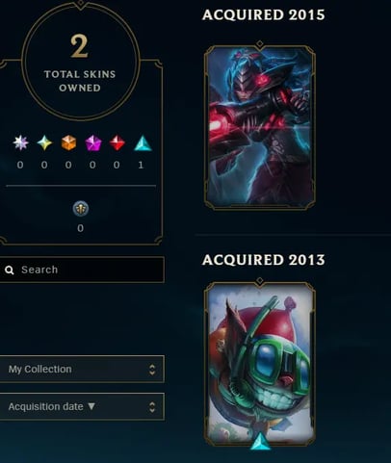This screenshot has height=463, width=391.
Task: Open the skin card acquired in 2015
Action: pos(260,127)
